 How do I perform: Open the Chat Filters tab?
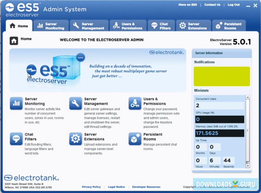coord(161,25)
